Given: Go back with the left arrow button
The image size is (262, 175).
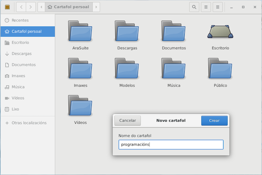Looking at the screenshot, I should pyautogui.click(x=21, y=7).
